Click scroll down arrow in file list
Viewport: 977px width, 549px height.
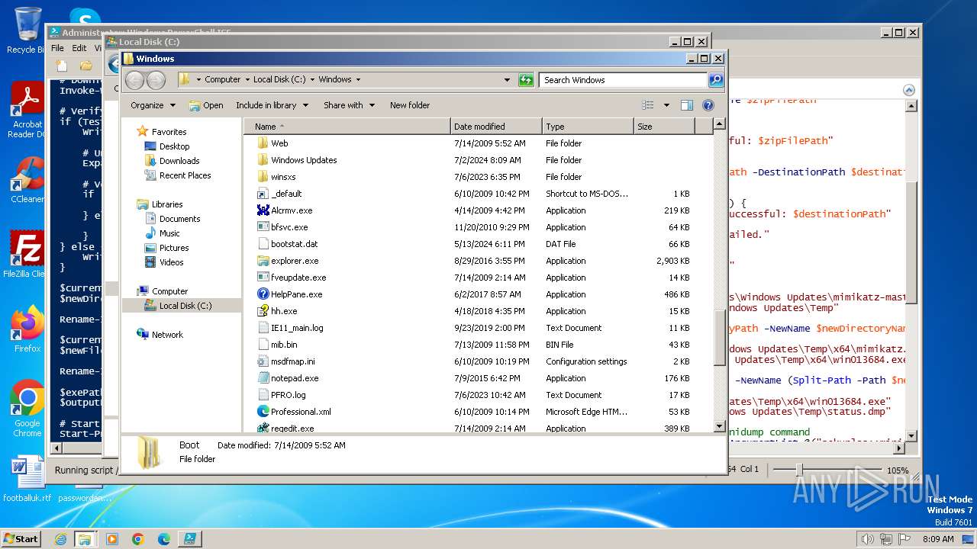coord(719,426)
